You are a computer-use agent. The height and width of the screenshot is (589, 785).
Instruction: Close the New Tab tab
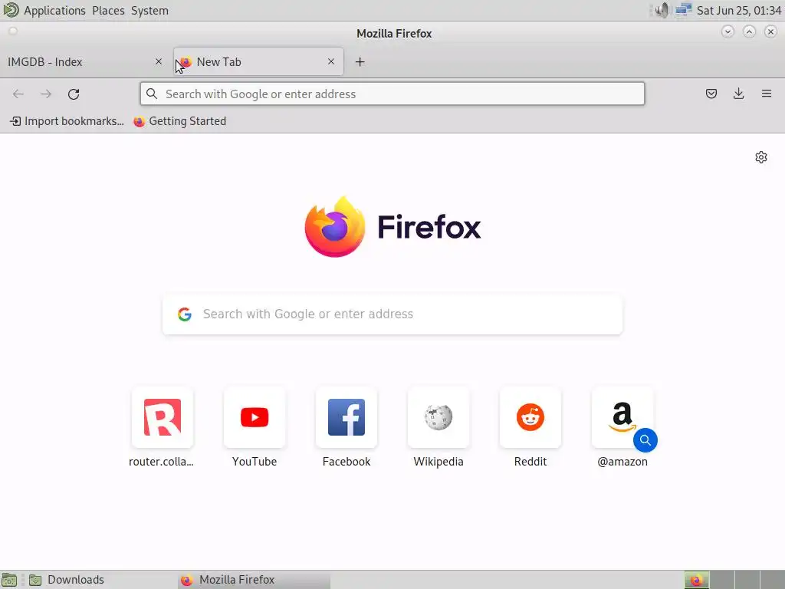click(x=331, y=61)
